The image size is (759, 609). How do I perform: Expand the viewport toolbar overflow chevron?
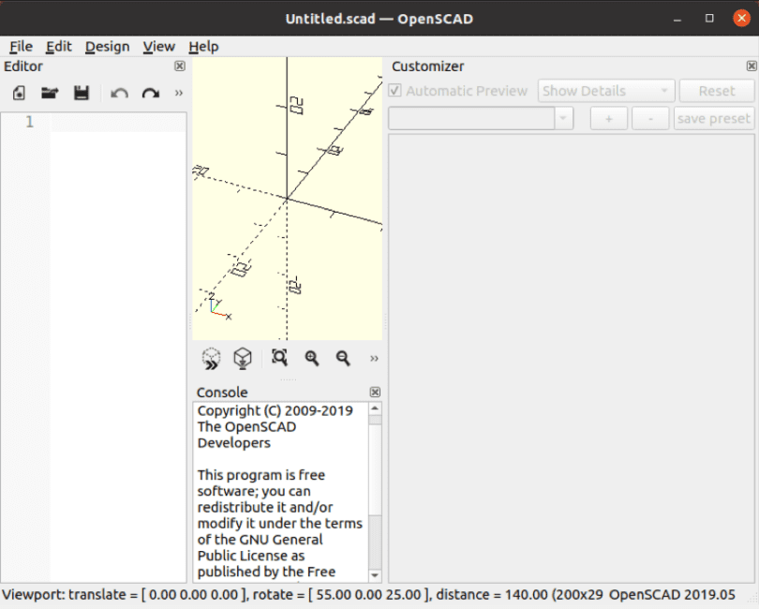coord(374,359)
